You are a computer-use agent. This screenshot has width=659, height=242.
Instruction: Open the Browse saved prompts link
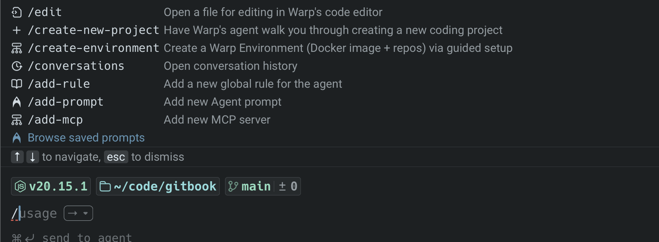pos(86,138)
